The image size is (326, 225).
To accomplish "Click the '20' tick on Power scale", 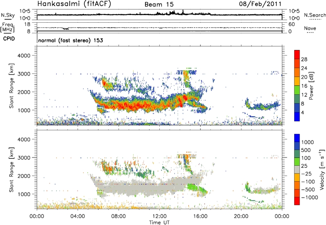I will (x=304, y=77).
